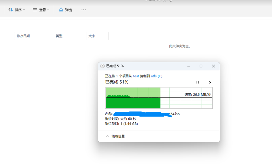
Task: Click the 已完成 51% heading in dialog body
Action: 117,82
